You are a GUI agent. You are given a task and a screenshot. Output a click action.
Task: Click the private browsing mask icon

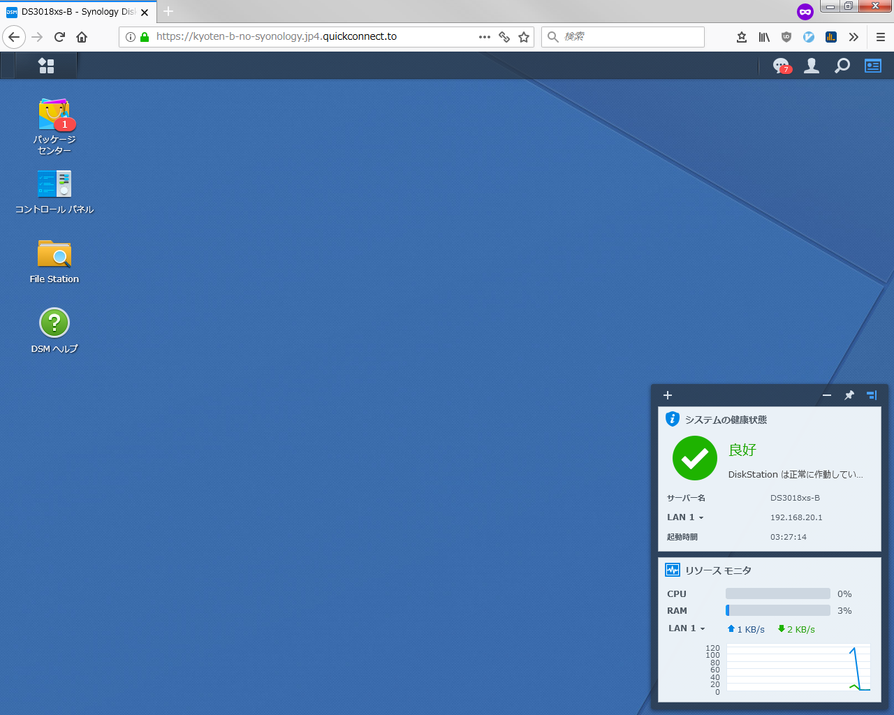point(805,12)
